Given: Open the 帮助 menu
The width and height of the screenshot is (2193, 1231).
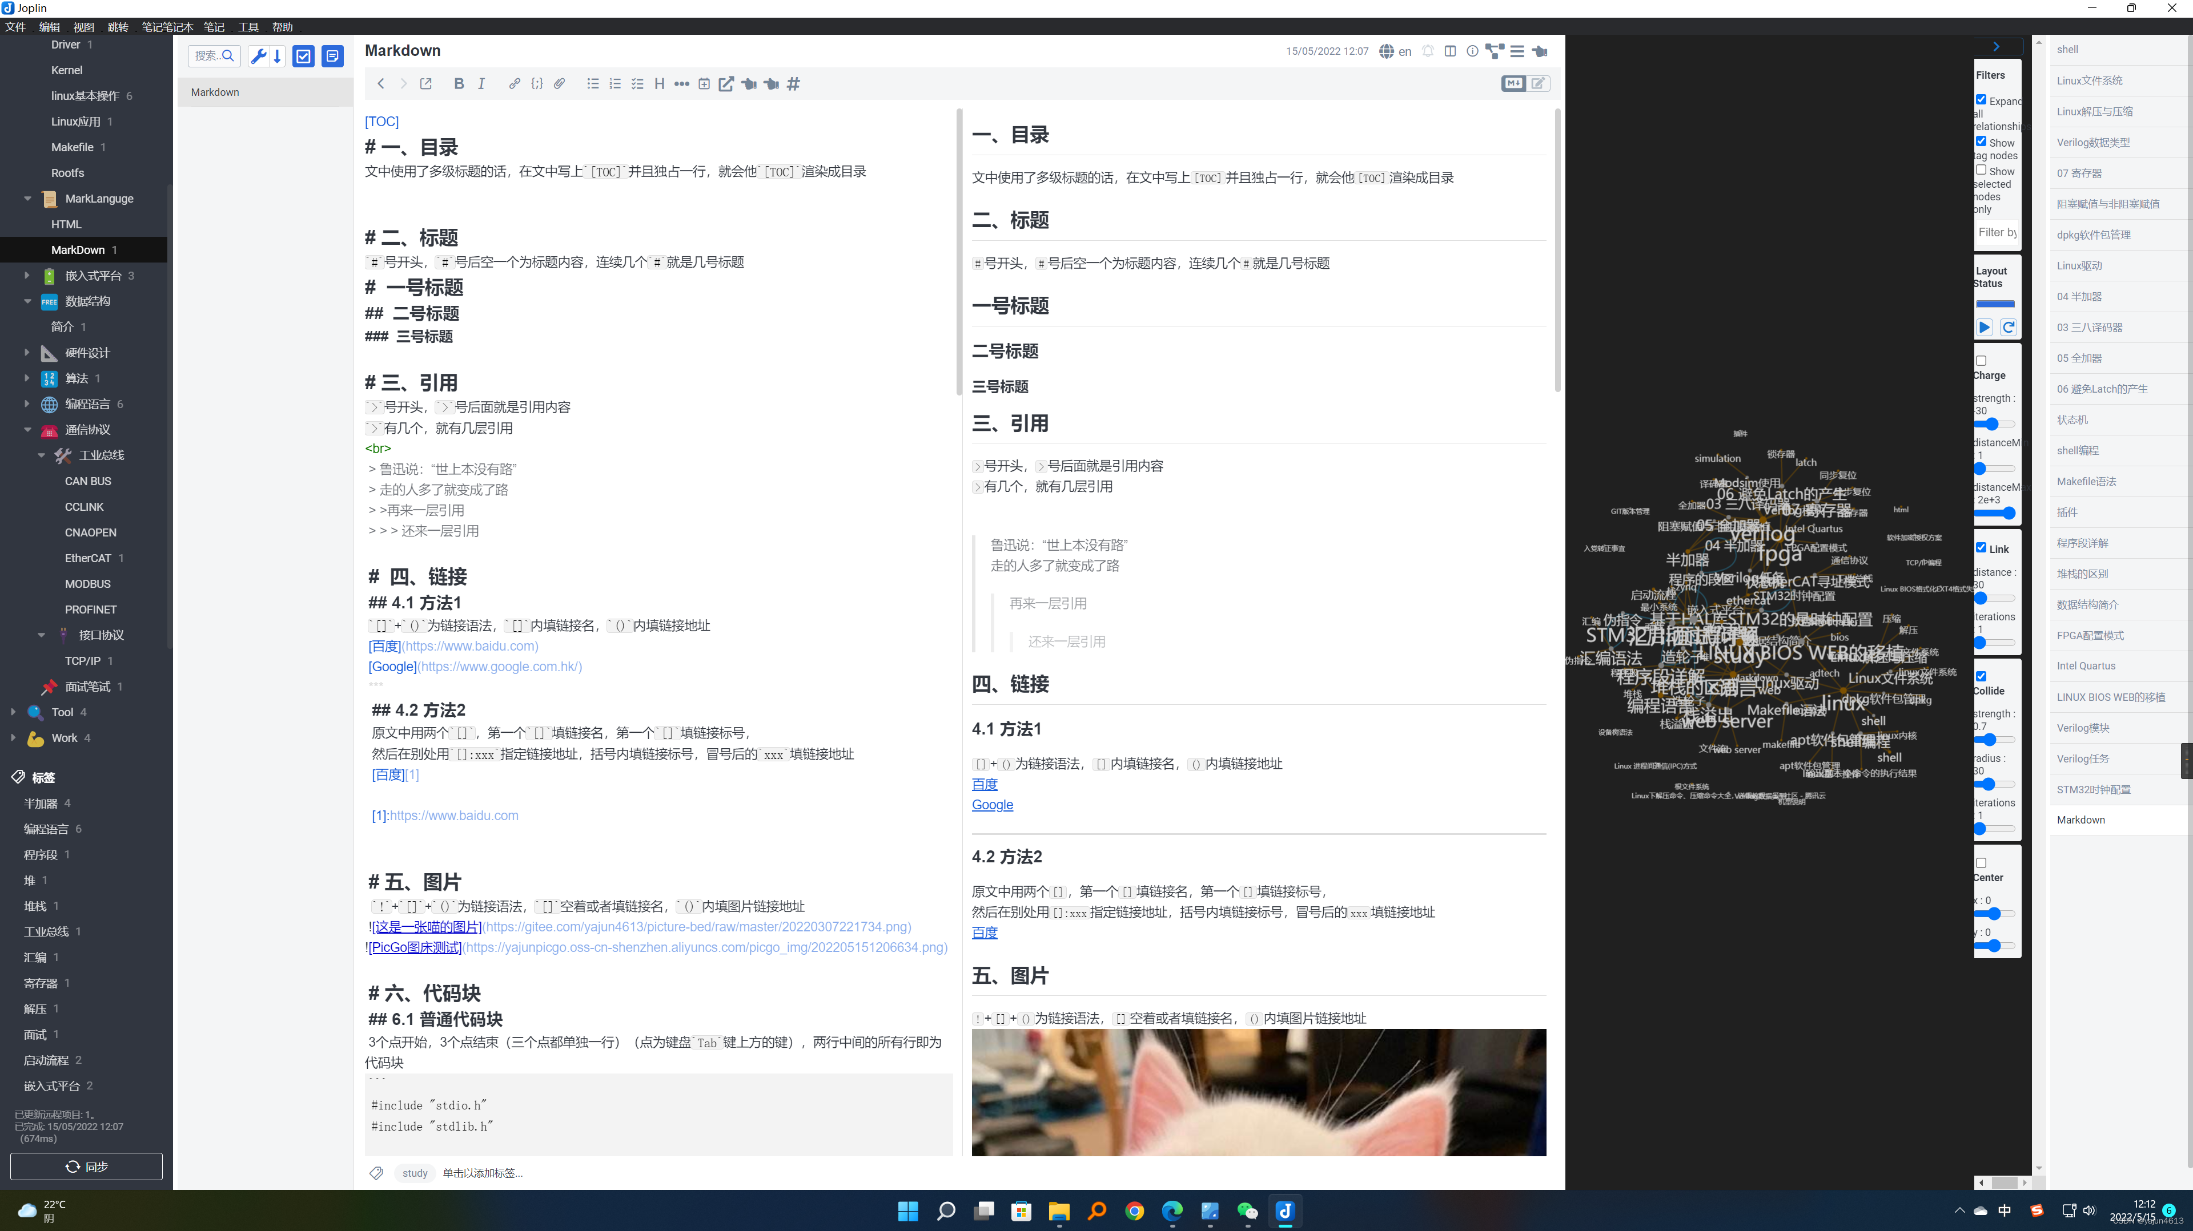Looking at the screenshot, I should pos(282,27).
